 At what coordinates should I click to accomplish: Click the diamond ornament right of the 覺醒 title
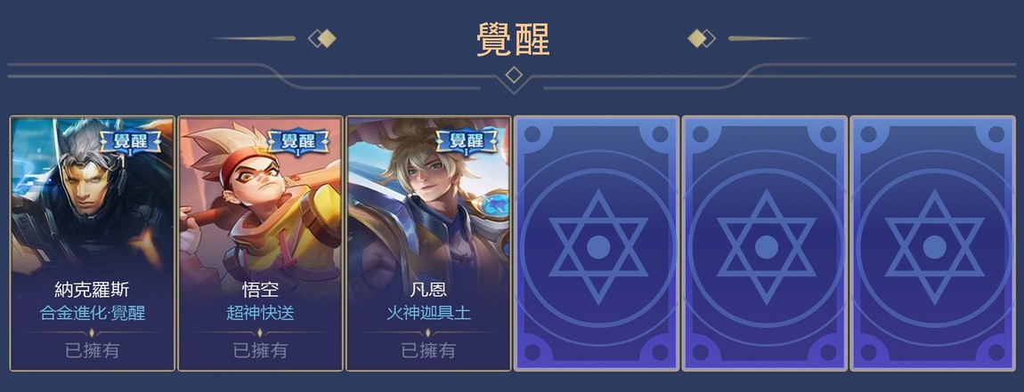pos(702,38)
